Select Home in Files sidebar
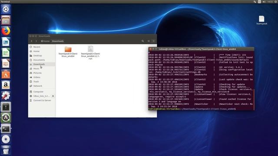 [x=42, y=51]
